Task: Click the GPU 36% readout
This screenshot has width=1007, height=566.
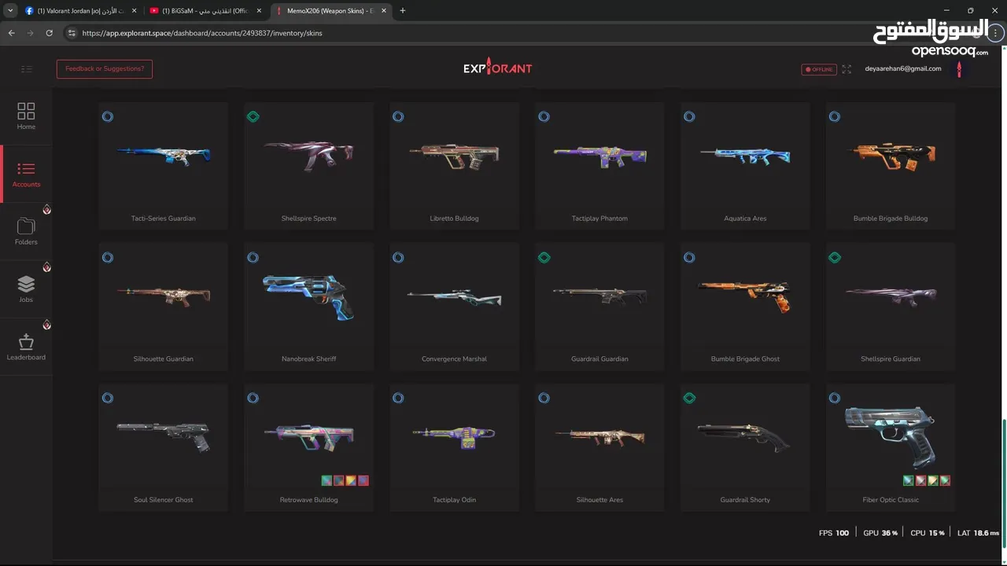Action: [880, 533]
